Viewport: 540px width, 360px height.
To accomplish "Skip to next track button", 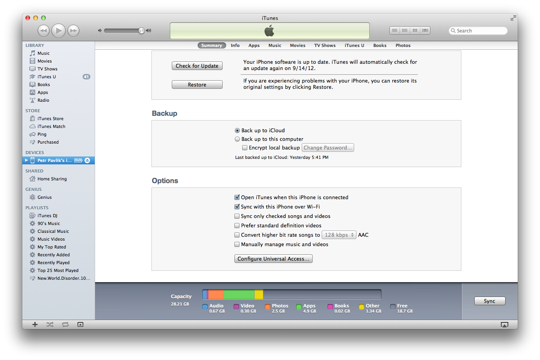I will pos(73,31).
